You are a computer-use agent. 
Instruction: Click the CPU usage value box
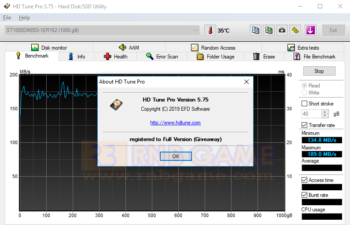322,217
